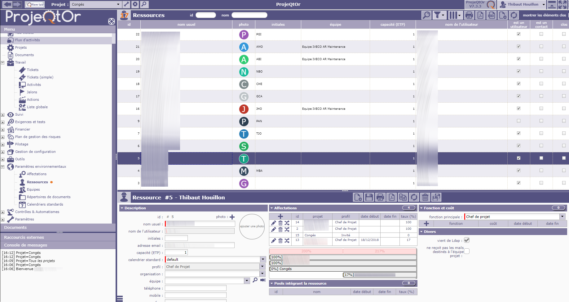Undo changes on the resource detail

pyautogui.click(x=414, y=197)
